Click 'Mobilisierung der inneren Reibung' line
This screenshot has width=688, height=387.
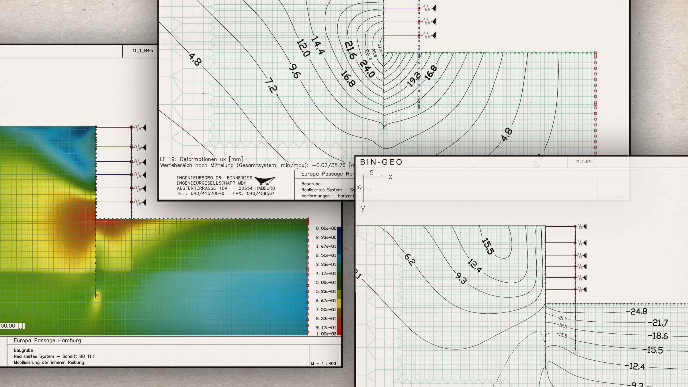49,363
